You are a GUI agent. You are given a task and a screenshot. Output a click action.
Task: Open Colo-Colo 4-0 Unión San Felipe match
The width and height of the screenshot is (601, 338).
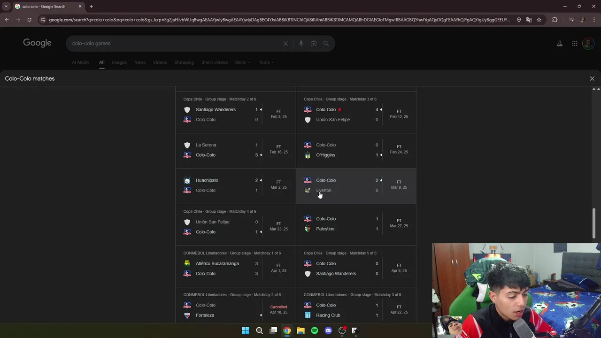point(356,113)
